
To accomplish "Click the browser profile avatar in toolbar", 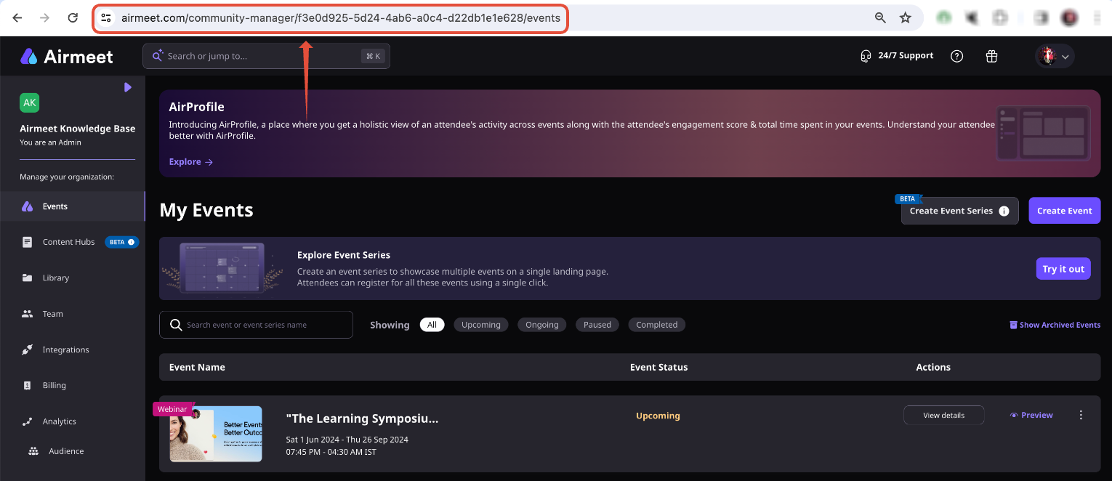I will pyautogui.click(x=1068, y=17).
